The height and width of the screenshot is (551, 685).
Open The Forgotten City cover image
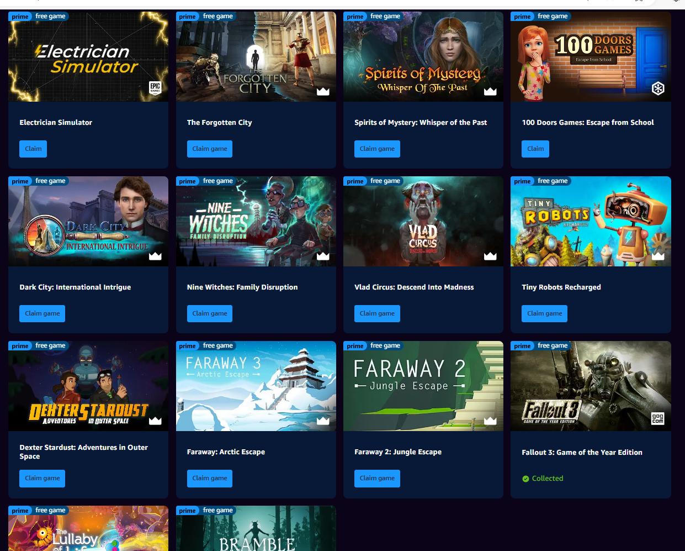(256, 57)
